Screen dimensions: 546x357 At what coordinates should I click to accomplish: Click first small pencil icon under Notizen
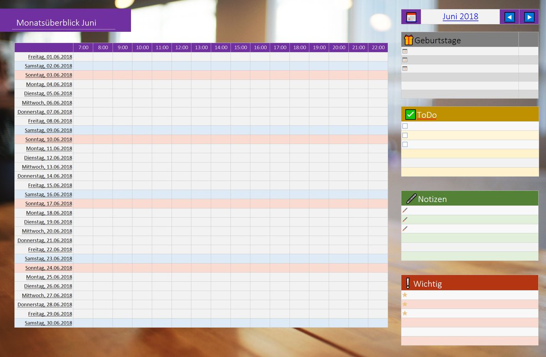[x=405, y=210]
